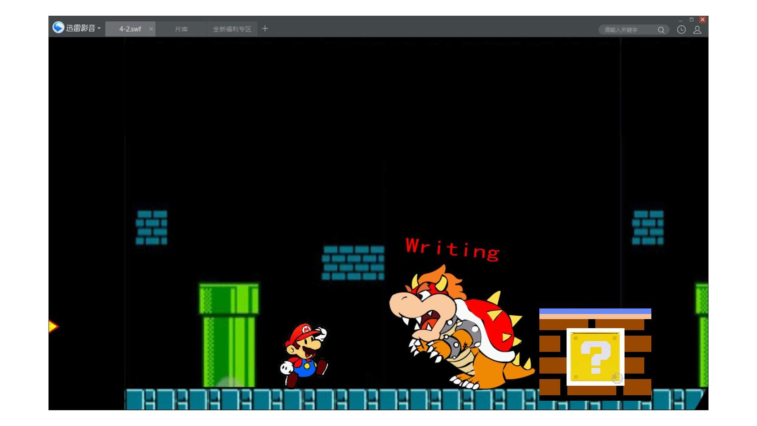Open playback history clock icon
Viewport: 757px width, 426px height.
[681, 30]
